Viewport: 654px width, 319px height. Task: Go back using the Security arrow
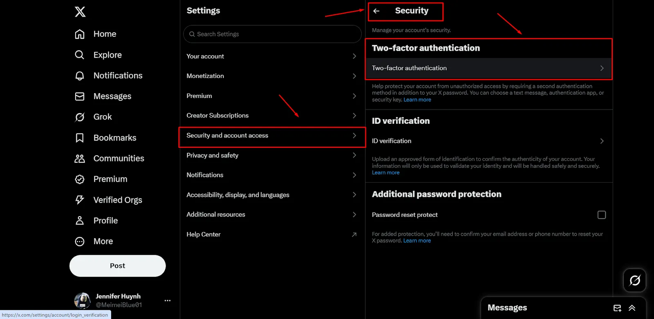[376, 11]
